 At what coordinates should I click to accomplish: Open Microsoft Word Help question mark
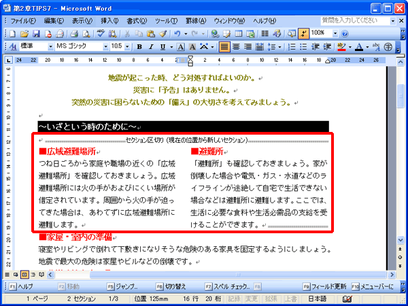pyautogui.click(x=345, y=33)
